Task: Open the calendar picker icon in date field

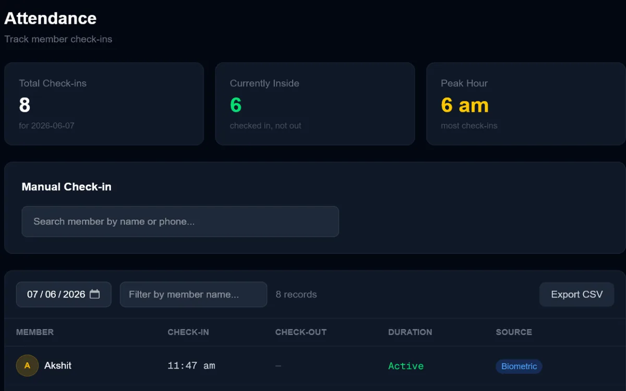Action: click(x=94, y=294)
